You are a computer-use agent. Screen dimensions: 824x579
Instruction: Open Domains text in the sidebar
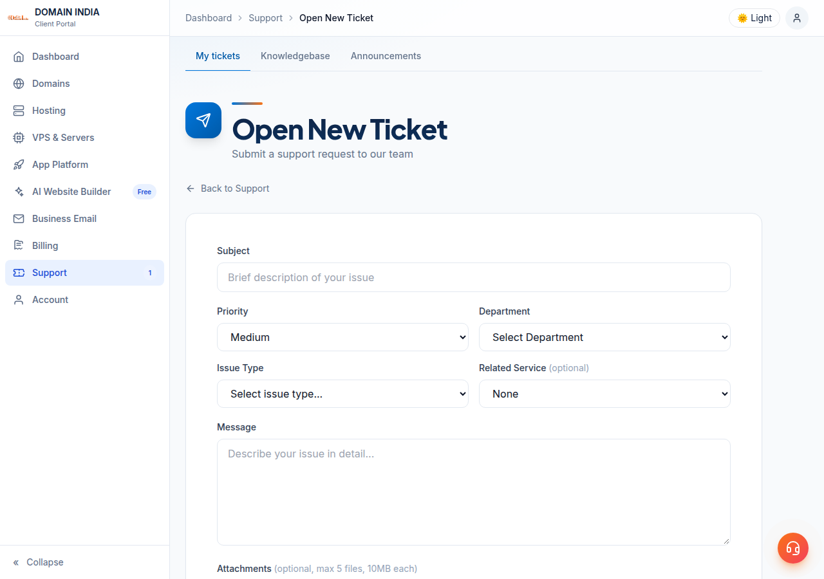51,84
